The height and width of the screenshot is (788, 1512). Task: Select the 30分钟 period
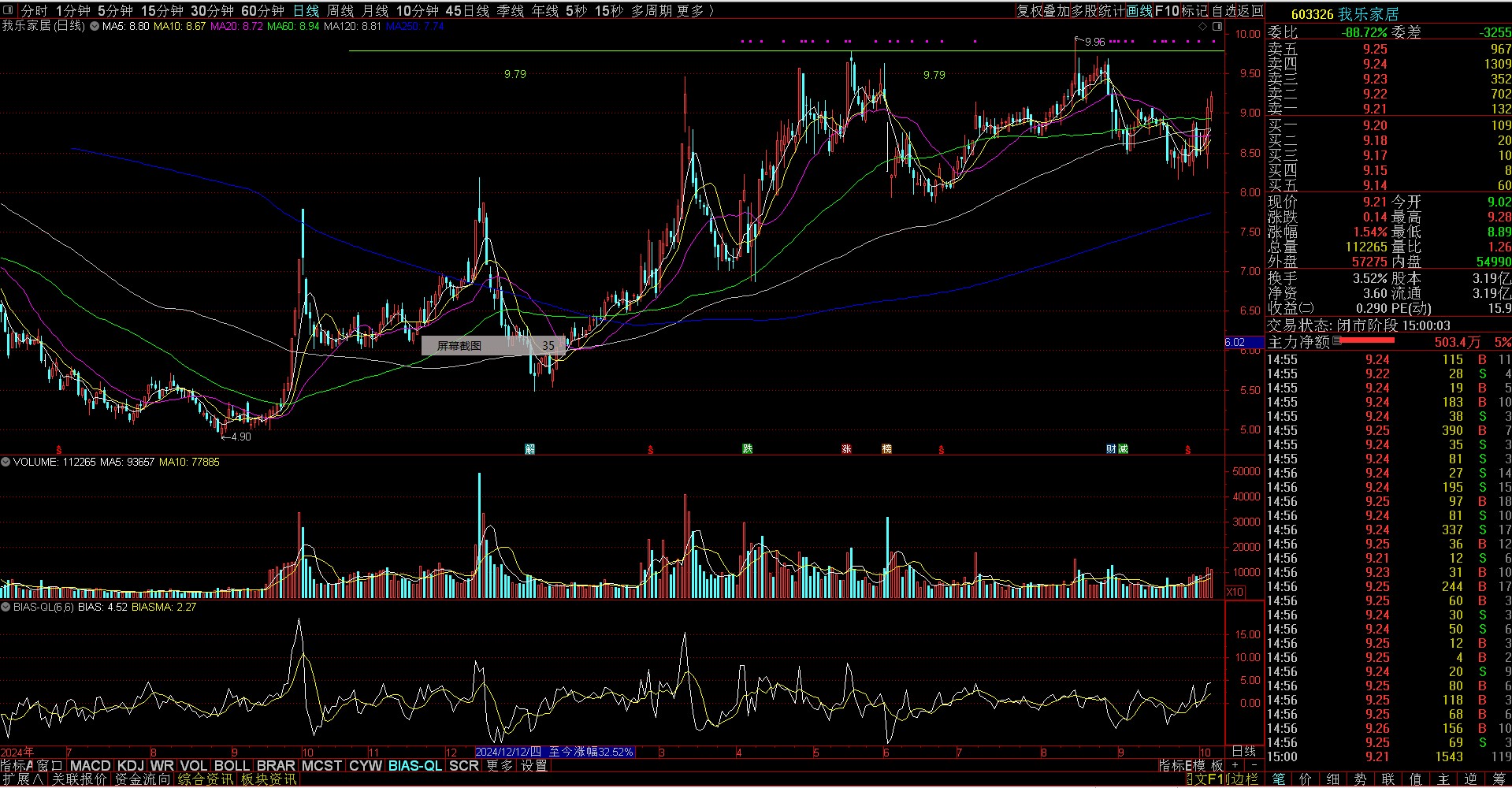212,11
